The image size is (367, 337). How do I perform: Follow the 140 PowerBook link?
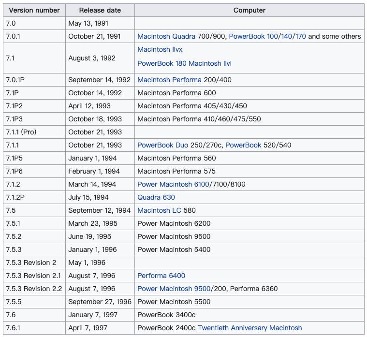coord(286,36)
